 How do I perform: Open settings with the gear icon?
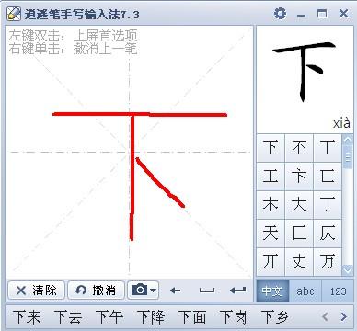tap(280, 14)
